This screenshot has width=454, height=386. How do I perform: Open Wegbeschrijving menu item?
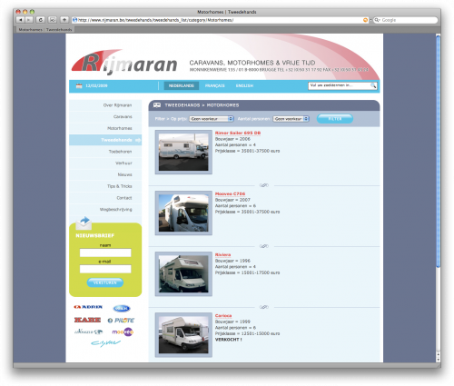click(x=105, y=209)
